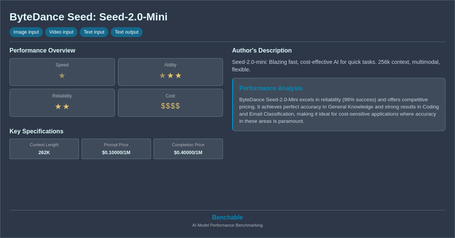This screenshot has height=238, width=455.
Task: Click the Speed star rating icon
Action: pos(62,76)
